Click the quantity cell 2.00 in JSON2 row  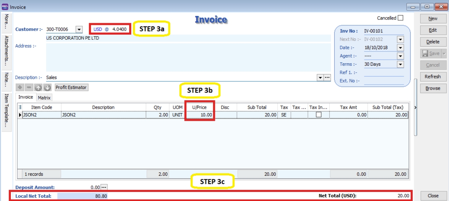pos(157,115)
